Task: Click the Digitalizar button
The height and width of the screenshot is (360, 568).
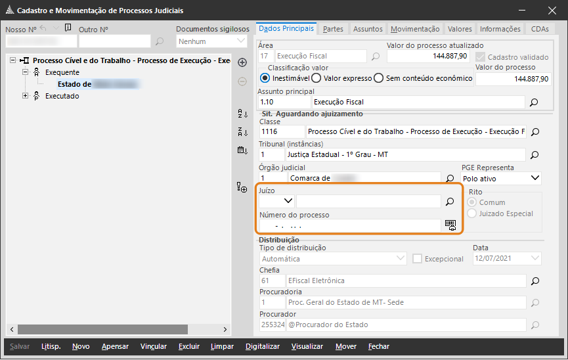Action: (263, 346)
